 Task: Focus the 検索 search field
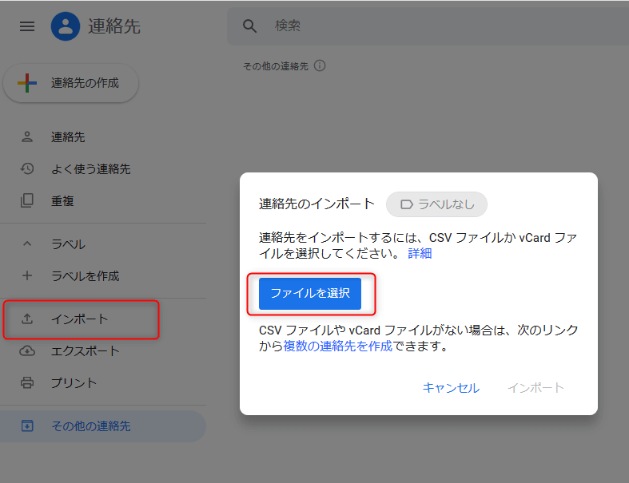pos(432,26)
